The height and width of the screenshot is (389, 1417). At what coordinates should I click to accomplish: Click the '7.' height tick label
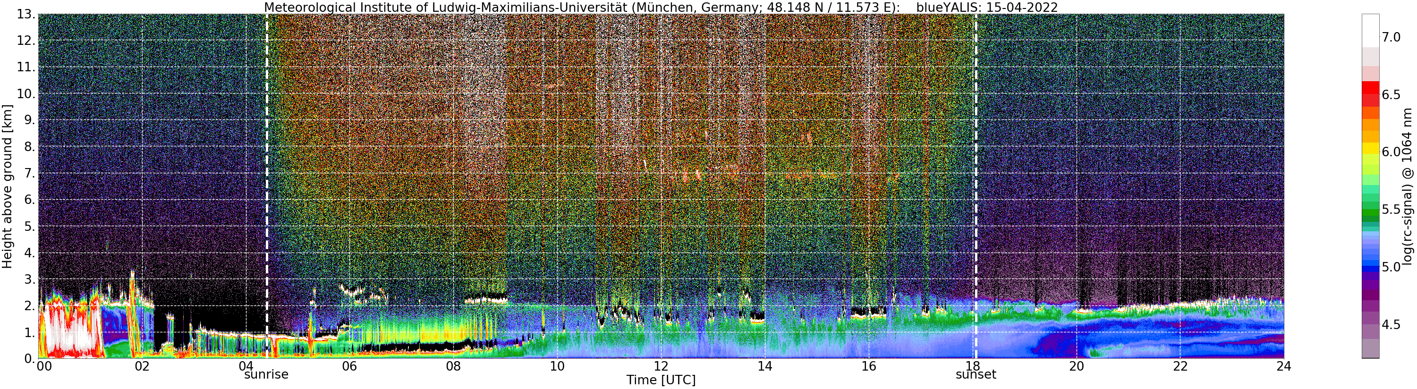click(30, 173)
